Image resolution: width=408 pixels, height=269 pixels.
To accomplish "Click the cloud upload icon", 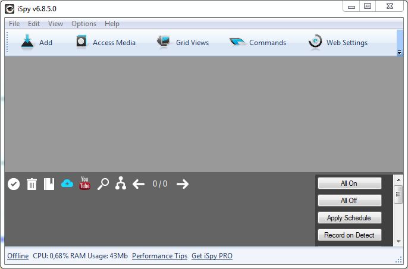I will 67,183.
